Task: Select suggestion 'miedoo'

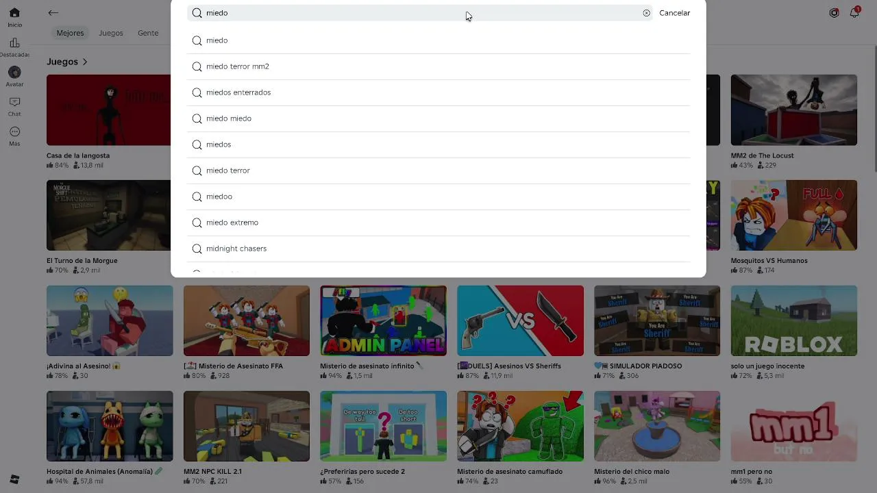Action: tap(438, 197)
